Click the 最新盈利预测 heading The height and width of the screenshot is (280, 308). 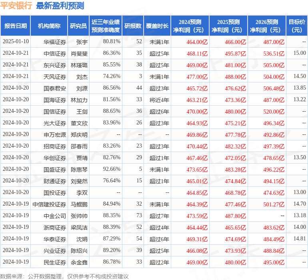(x=60, y=6)
